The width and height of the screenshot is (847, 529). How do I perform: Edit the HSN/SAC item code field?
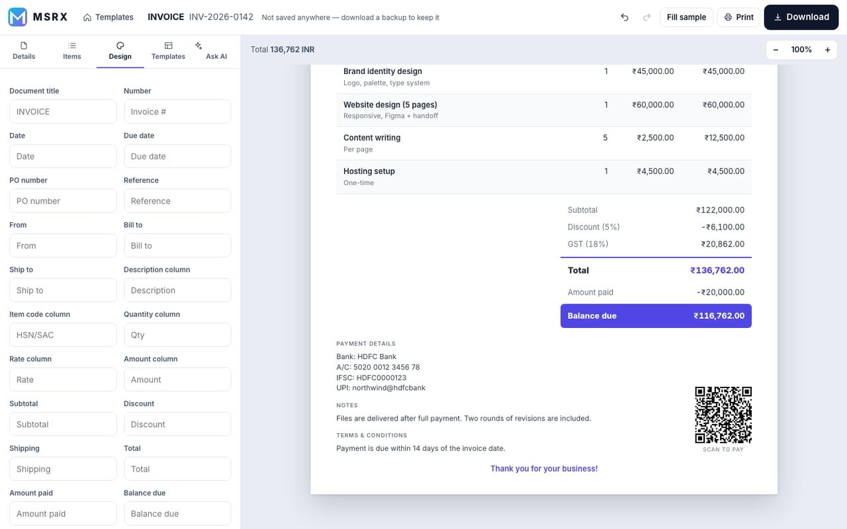[x=63, y=335]
